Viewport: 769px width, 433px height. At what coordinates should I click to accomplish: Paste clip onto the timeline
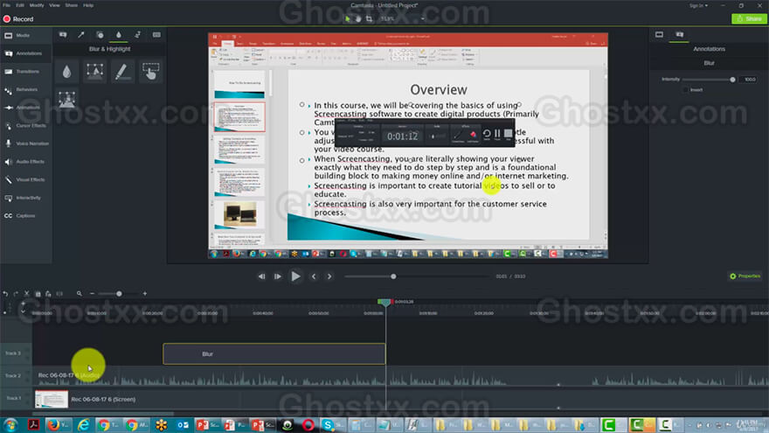pos(48,294)
